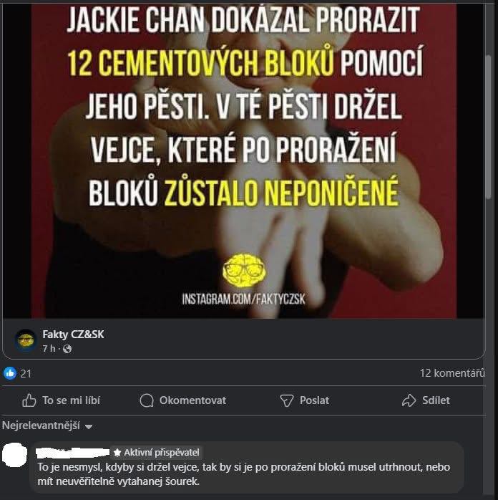Click the thumbs-up icon beside To se mi líbí
The height and width of the screenshot is (500, 498).
tap(29, 400)
